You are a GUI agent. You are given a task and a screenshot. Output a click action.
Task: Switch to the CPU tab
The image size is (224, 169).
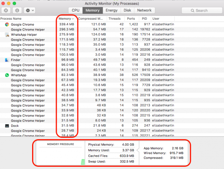tap(75, 10)
